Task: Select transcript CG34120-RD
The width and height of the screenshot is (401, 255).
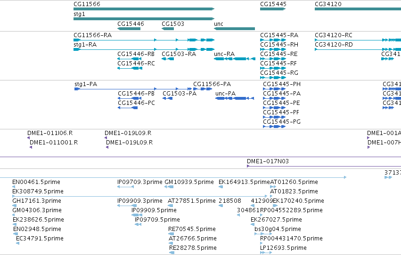Action: click(x=334, y=44)
